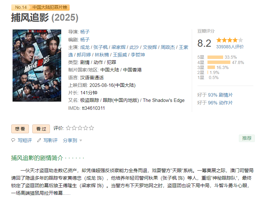
Task: Open actor 梁家辉's profile page
Action: point(118,47)
